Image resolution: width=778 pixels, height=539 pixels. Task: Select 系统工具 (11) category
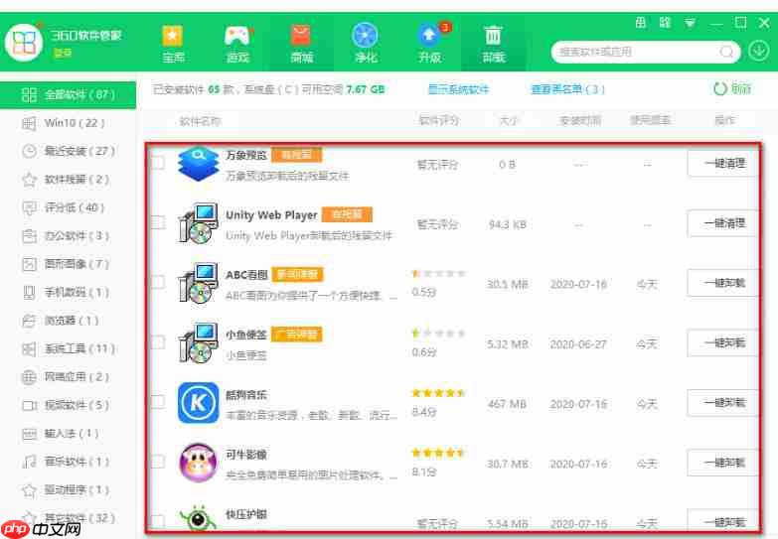click(68, 348)
